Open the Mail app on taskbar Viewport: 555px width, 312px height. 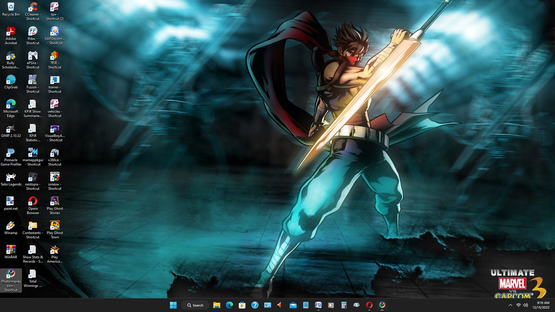pyautogui.click(x=293, y=305)
